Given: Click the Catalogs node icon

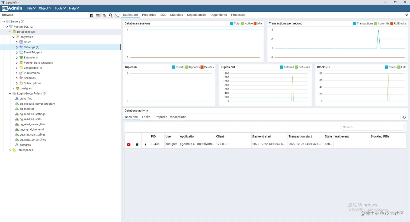Looking at the screenshot, I should tap(21, 47).
